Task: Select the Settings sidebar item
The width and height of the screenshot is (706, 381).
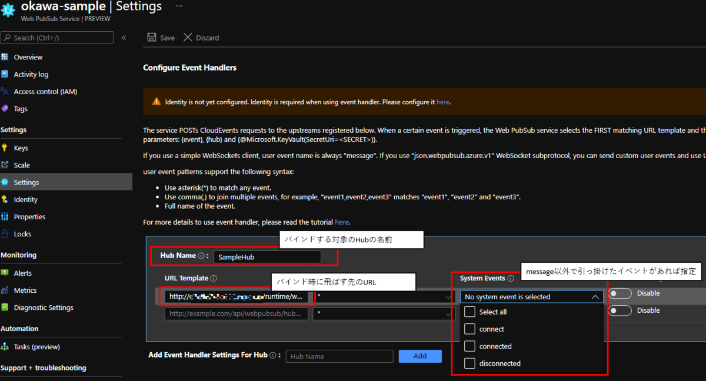Action: coord(66,182)
